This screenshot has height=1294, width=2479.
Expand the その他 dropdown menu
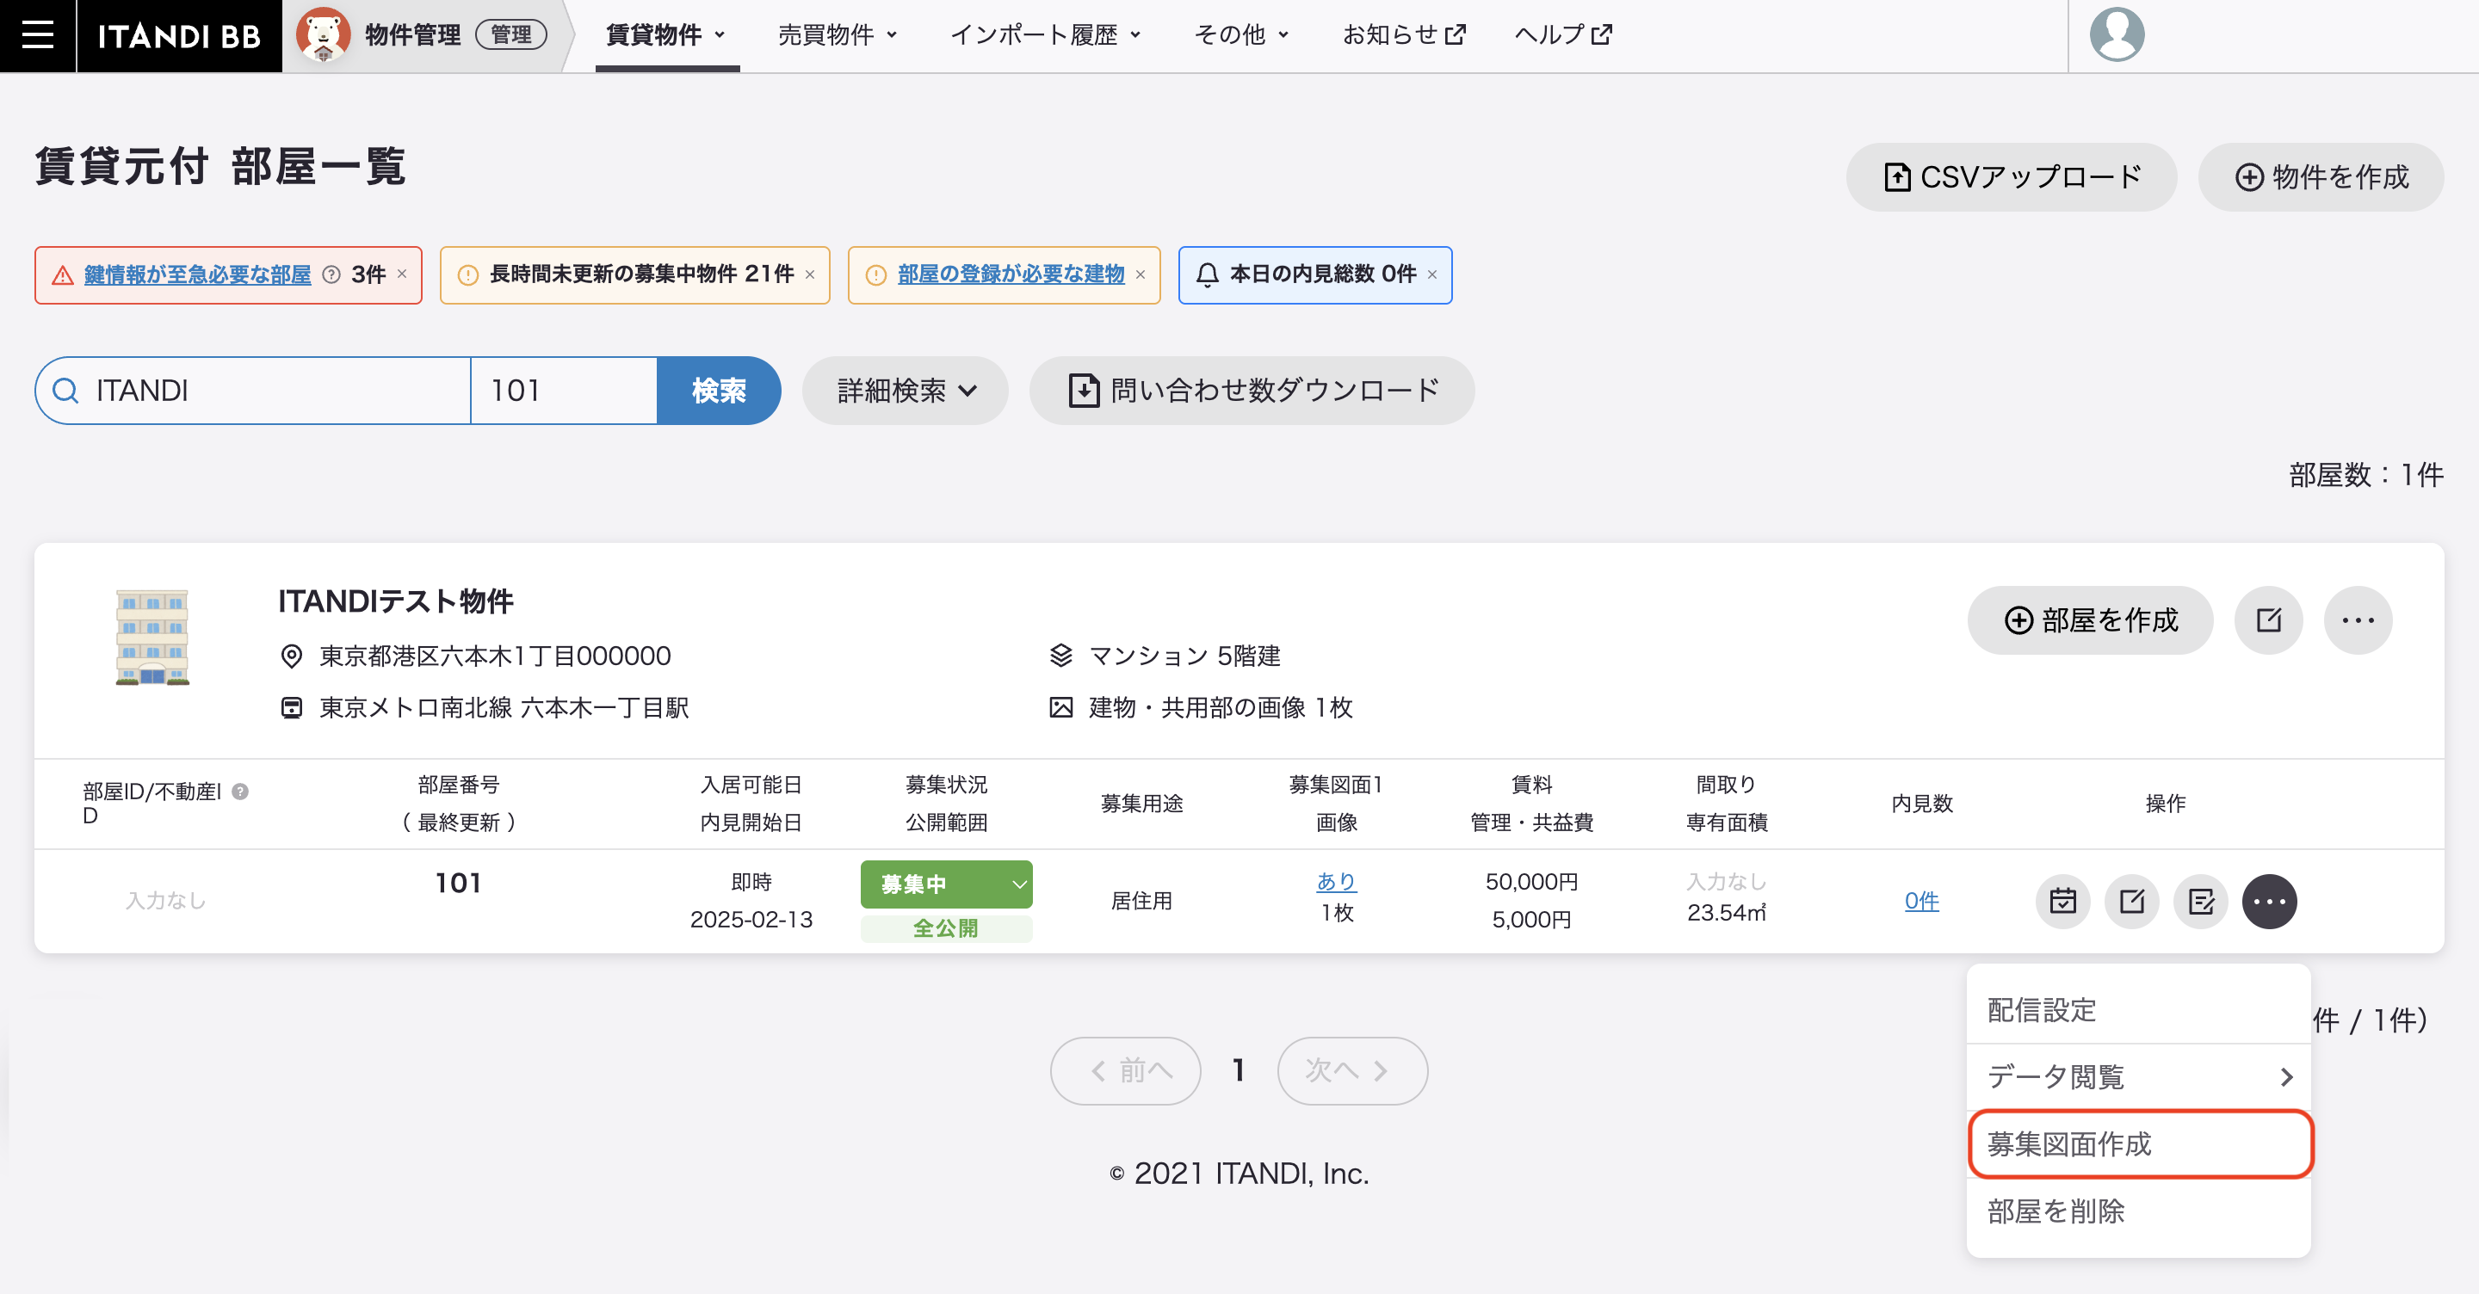pos(1240,35)
